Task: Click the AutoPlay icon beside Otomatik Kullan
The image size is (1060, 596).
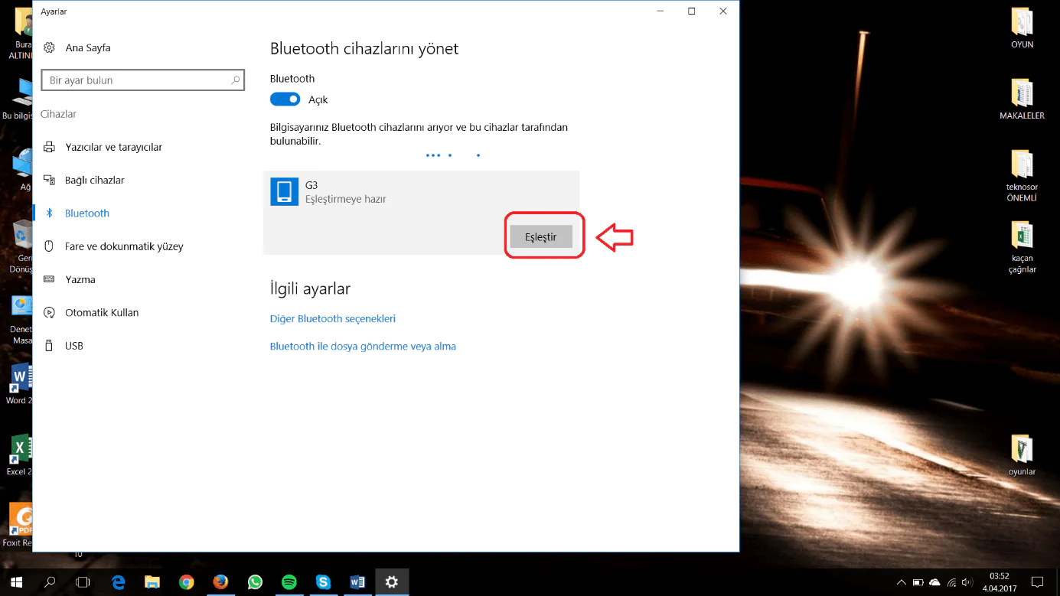Action: click(50, 312)
